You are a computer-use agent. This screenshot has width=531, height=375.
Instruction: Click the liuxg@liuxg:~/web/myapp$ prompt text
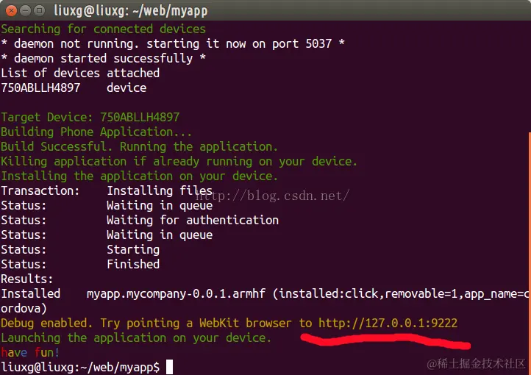coord(80,367)
